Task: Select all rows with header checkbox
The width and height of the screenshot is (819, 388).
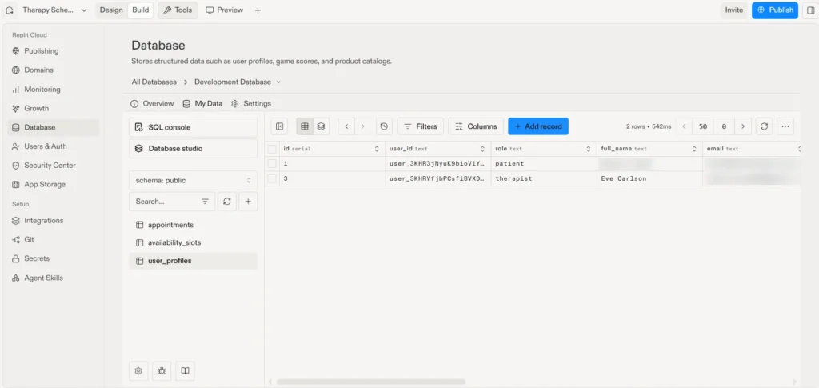Action: [272, 149]
